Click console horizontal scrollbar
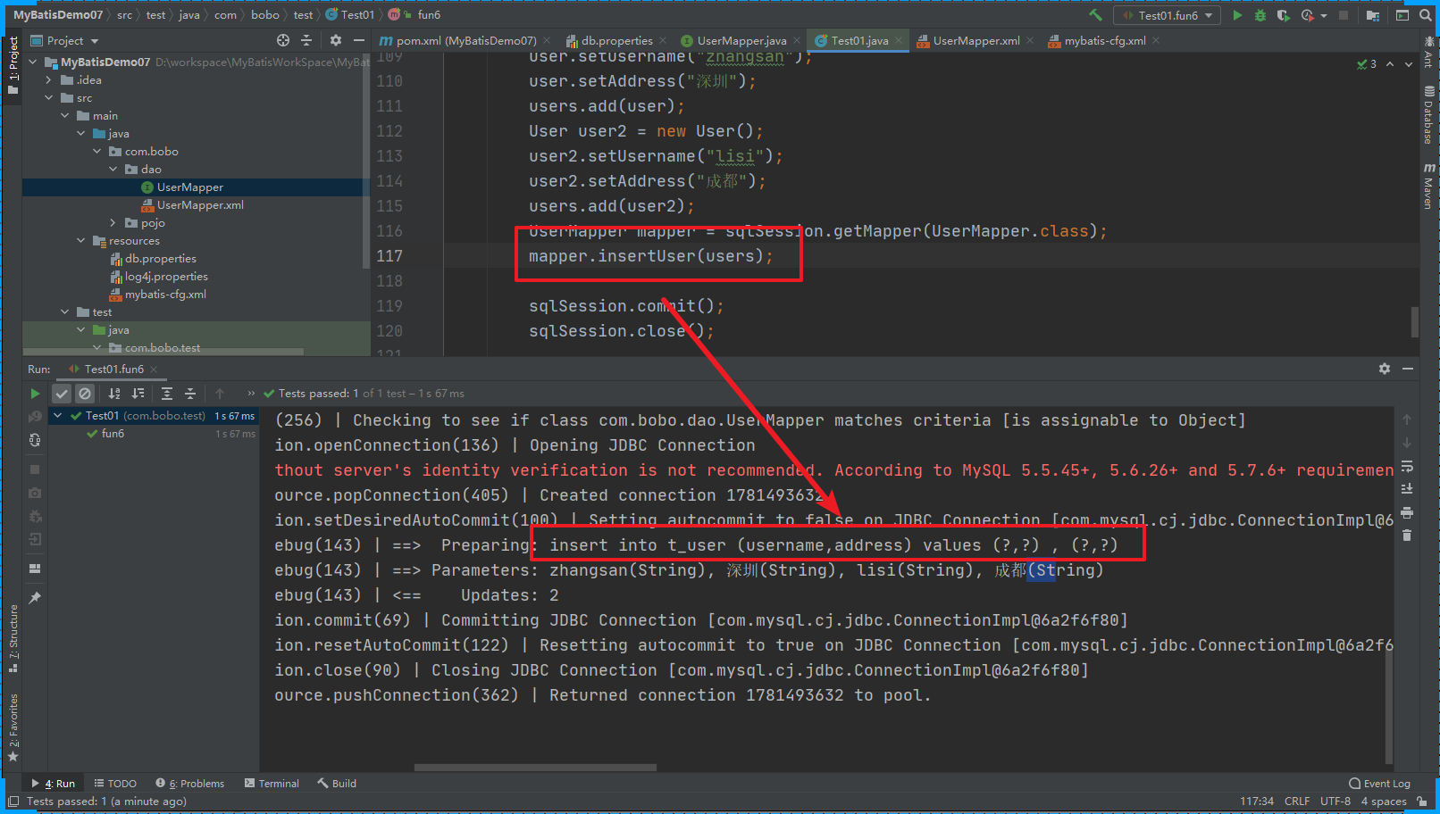The width and height of the screenshot is (1440, 814). 535,768
